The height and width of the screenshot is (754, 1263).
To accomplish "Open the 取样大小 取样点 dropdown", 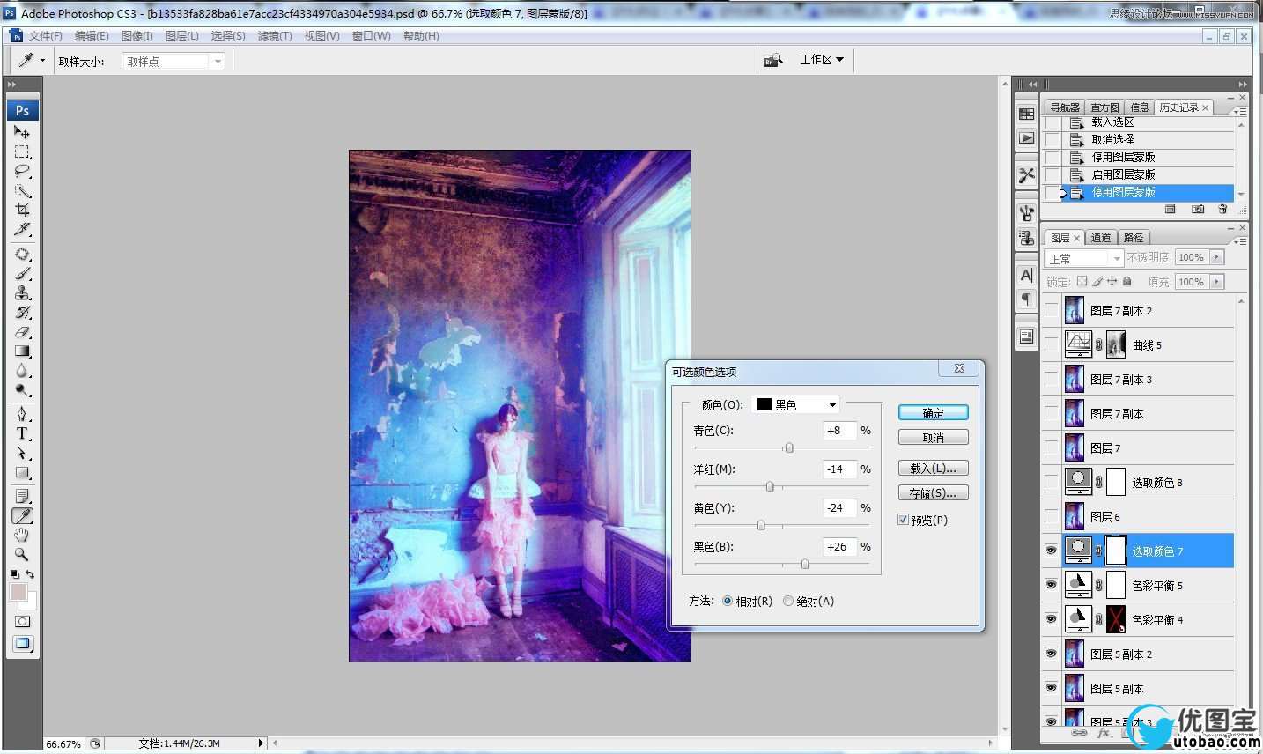I will pyautogui.click(x=174, y=61).
